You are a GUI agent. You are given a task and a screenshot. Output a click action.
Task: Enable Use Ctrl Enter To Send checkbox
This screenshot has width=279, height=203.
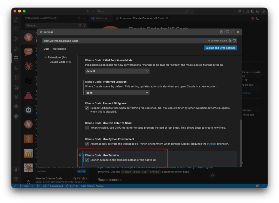click(87, 128)
